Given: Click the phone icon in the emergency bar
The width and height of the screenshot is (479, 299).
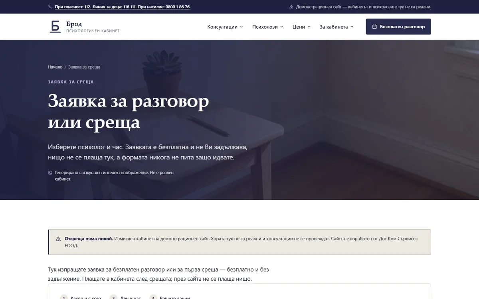Looking at the screenshot, I should [x=50, y=7].
